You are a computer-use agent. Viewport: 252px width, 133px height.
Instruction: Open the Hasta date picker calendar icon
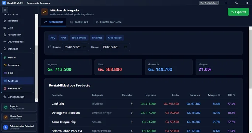(x=126, y=47)
